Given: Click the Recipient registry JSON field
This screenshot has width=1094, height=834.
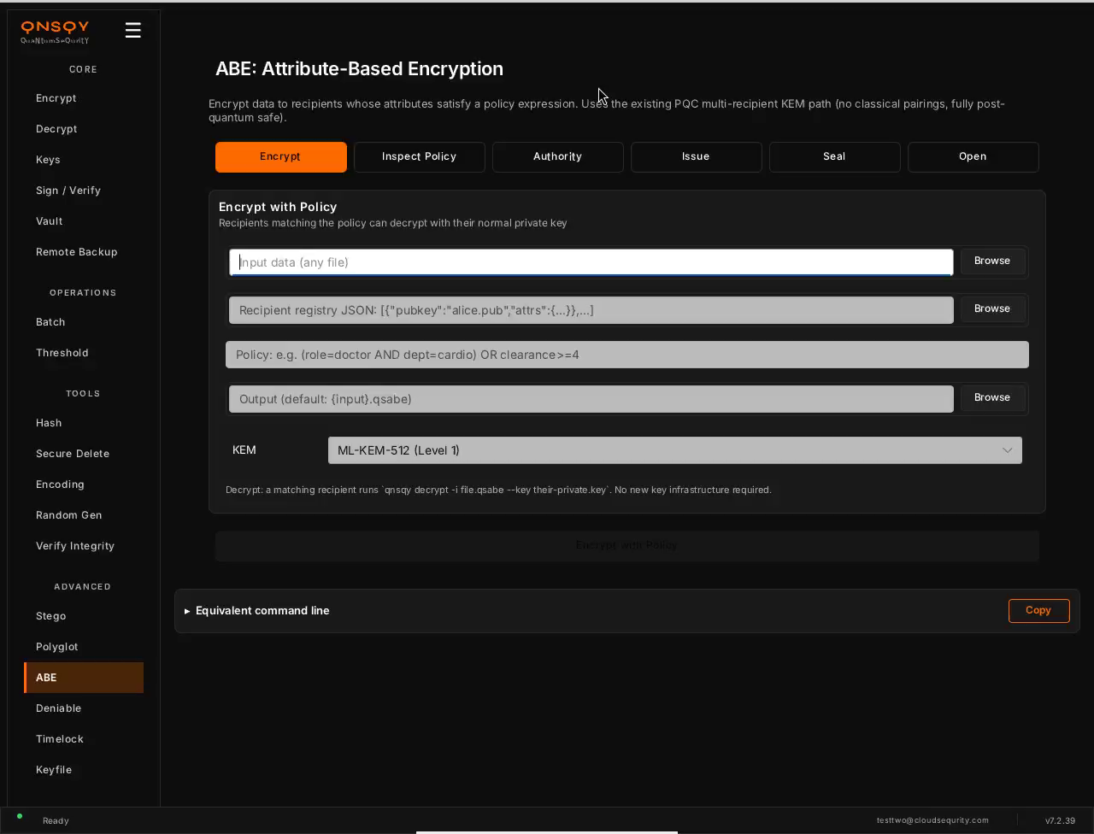Looking at the screenshot, I should point(591,310).
